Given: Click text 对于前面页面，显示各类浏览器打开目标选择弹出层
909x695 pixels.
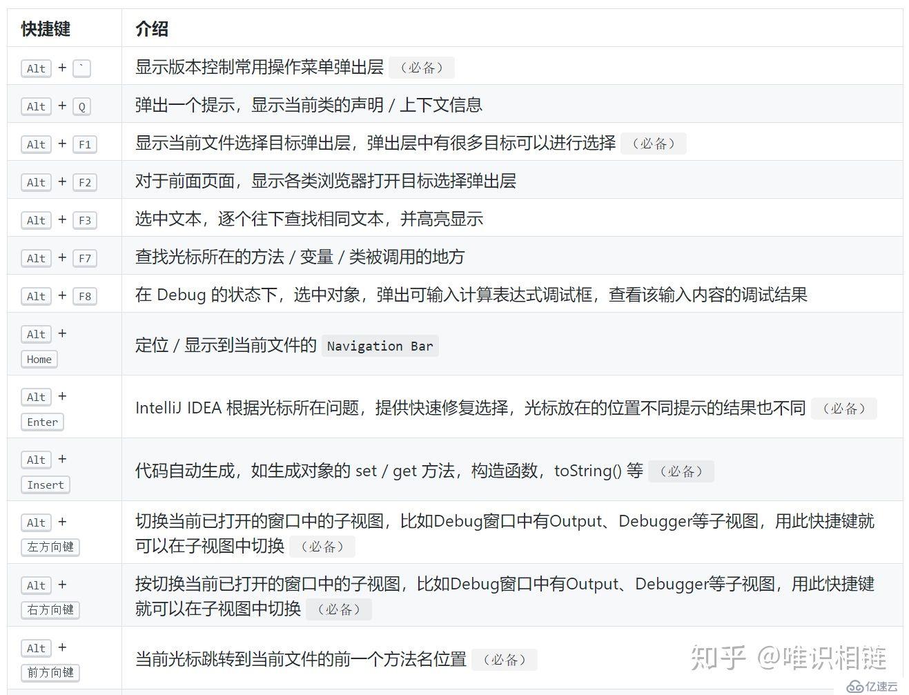Looking at the screenshot, I should [326, 181].
